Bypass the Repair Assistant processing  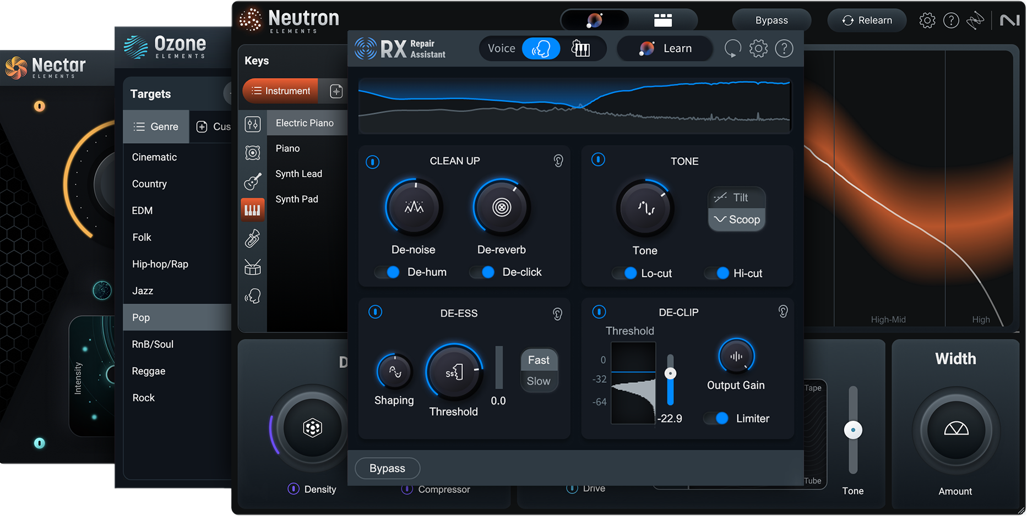387,468
